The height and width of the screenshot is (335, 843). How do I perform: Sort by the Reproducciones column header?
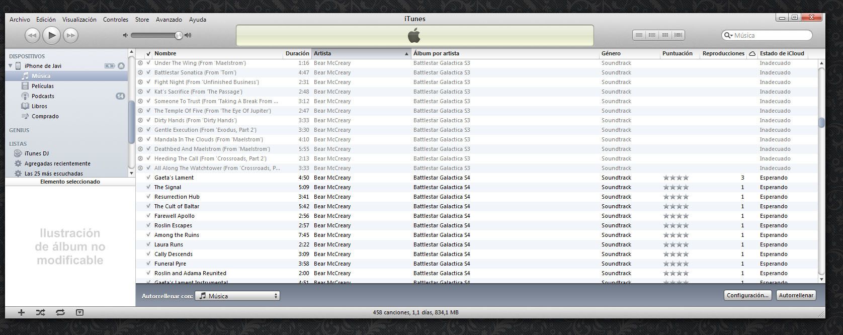723,53
